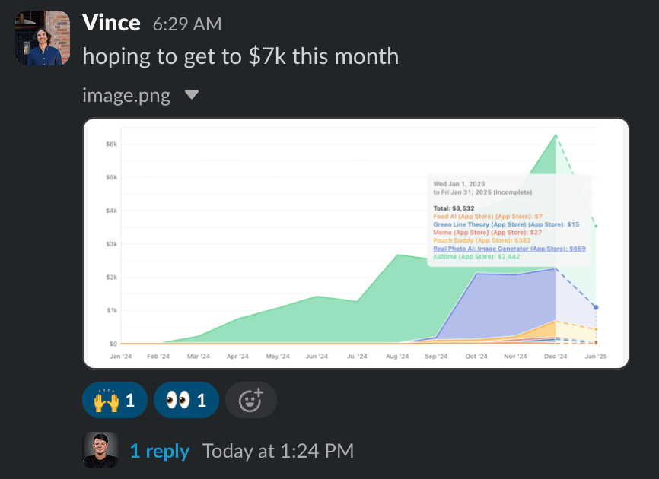Open the thread via "1 reply"
This screenshot has height=479, width=659.
coord(160,451)
